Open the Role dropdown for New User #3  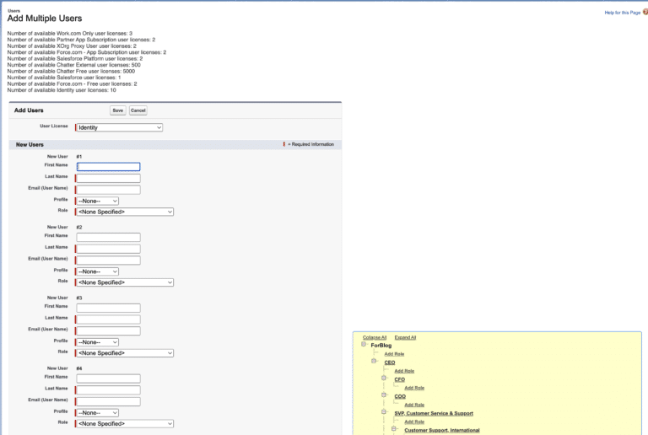[x=125, y=353]
